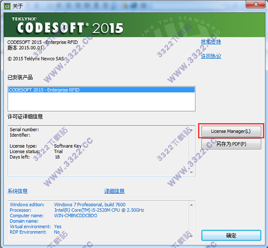268x248 pixels.
Task: Click the Serial number: label
Action: tap(24, 130)
